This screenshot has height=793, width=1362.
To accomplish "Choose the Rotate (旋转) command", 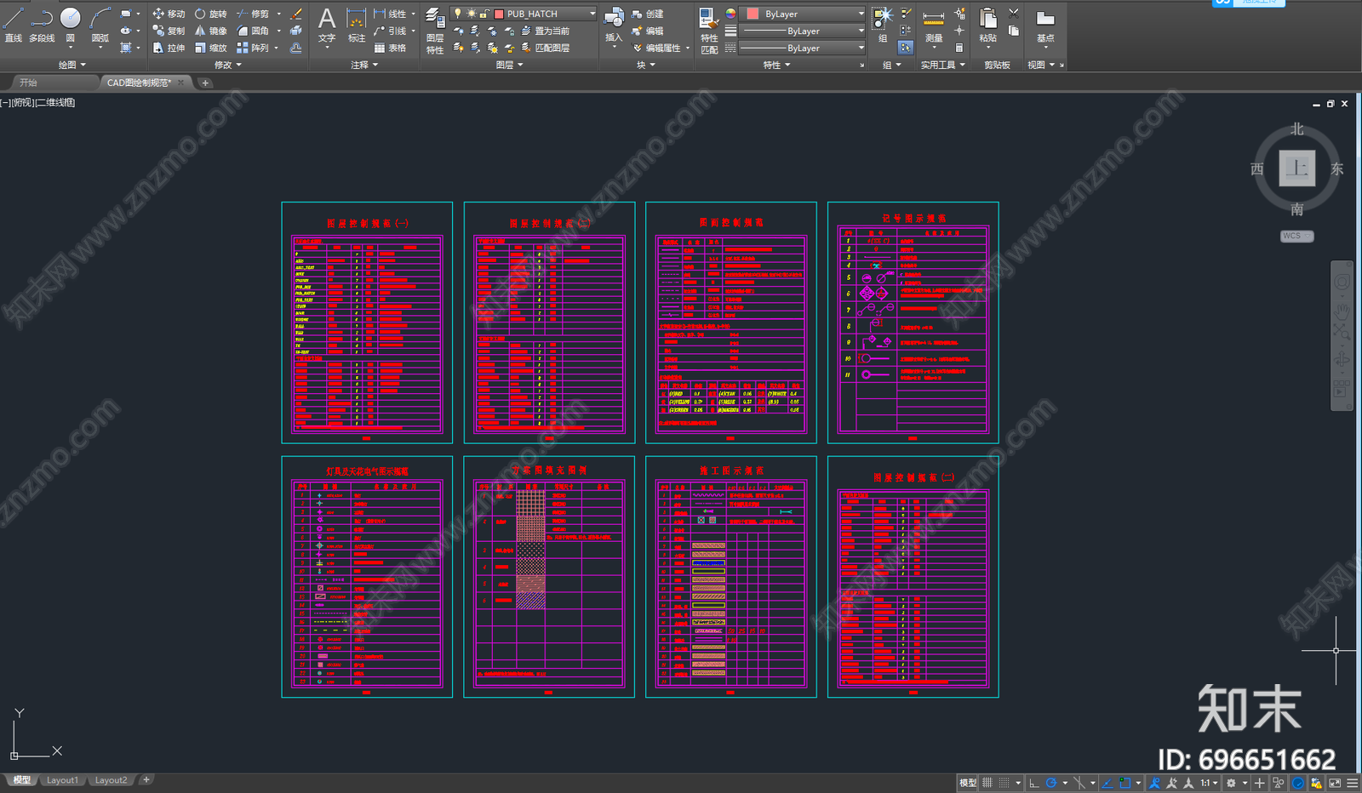I will 210,14.
